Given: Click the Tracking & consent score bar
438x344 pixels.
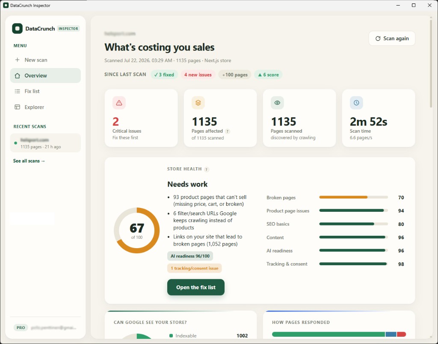Looking at the screenshot, I should [x=353, y=264].
